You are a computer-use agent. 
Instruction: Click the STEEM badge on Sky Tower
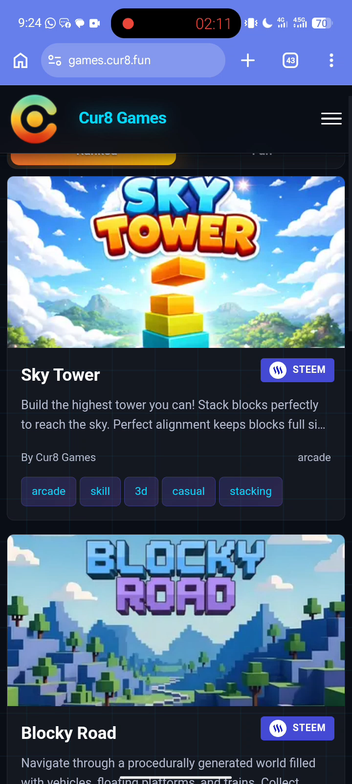(x=297, y=370)
